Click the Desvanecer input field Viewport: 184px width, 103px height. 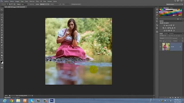point(24,4)
